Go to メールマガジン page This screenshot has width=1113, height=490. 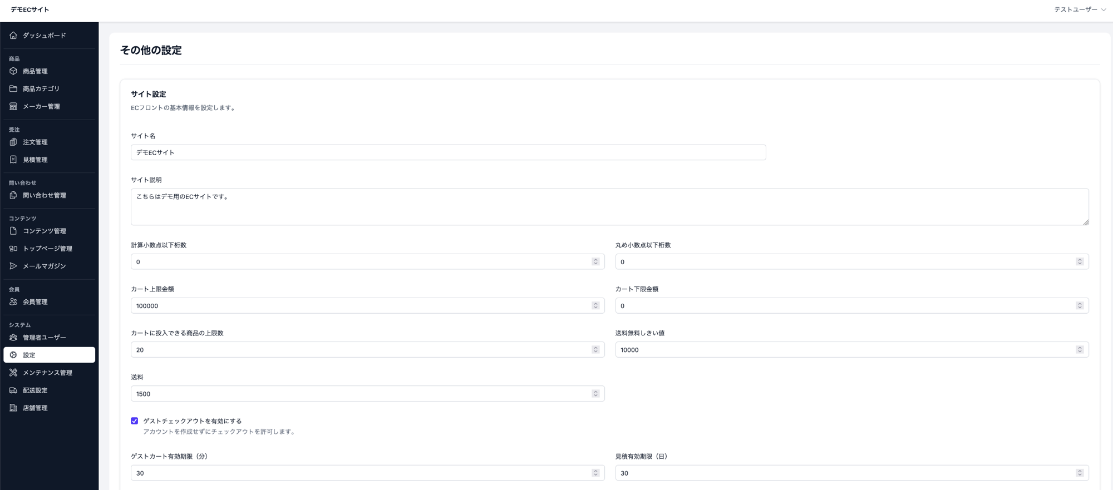(50, 266)
